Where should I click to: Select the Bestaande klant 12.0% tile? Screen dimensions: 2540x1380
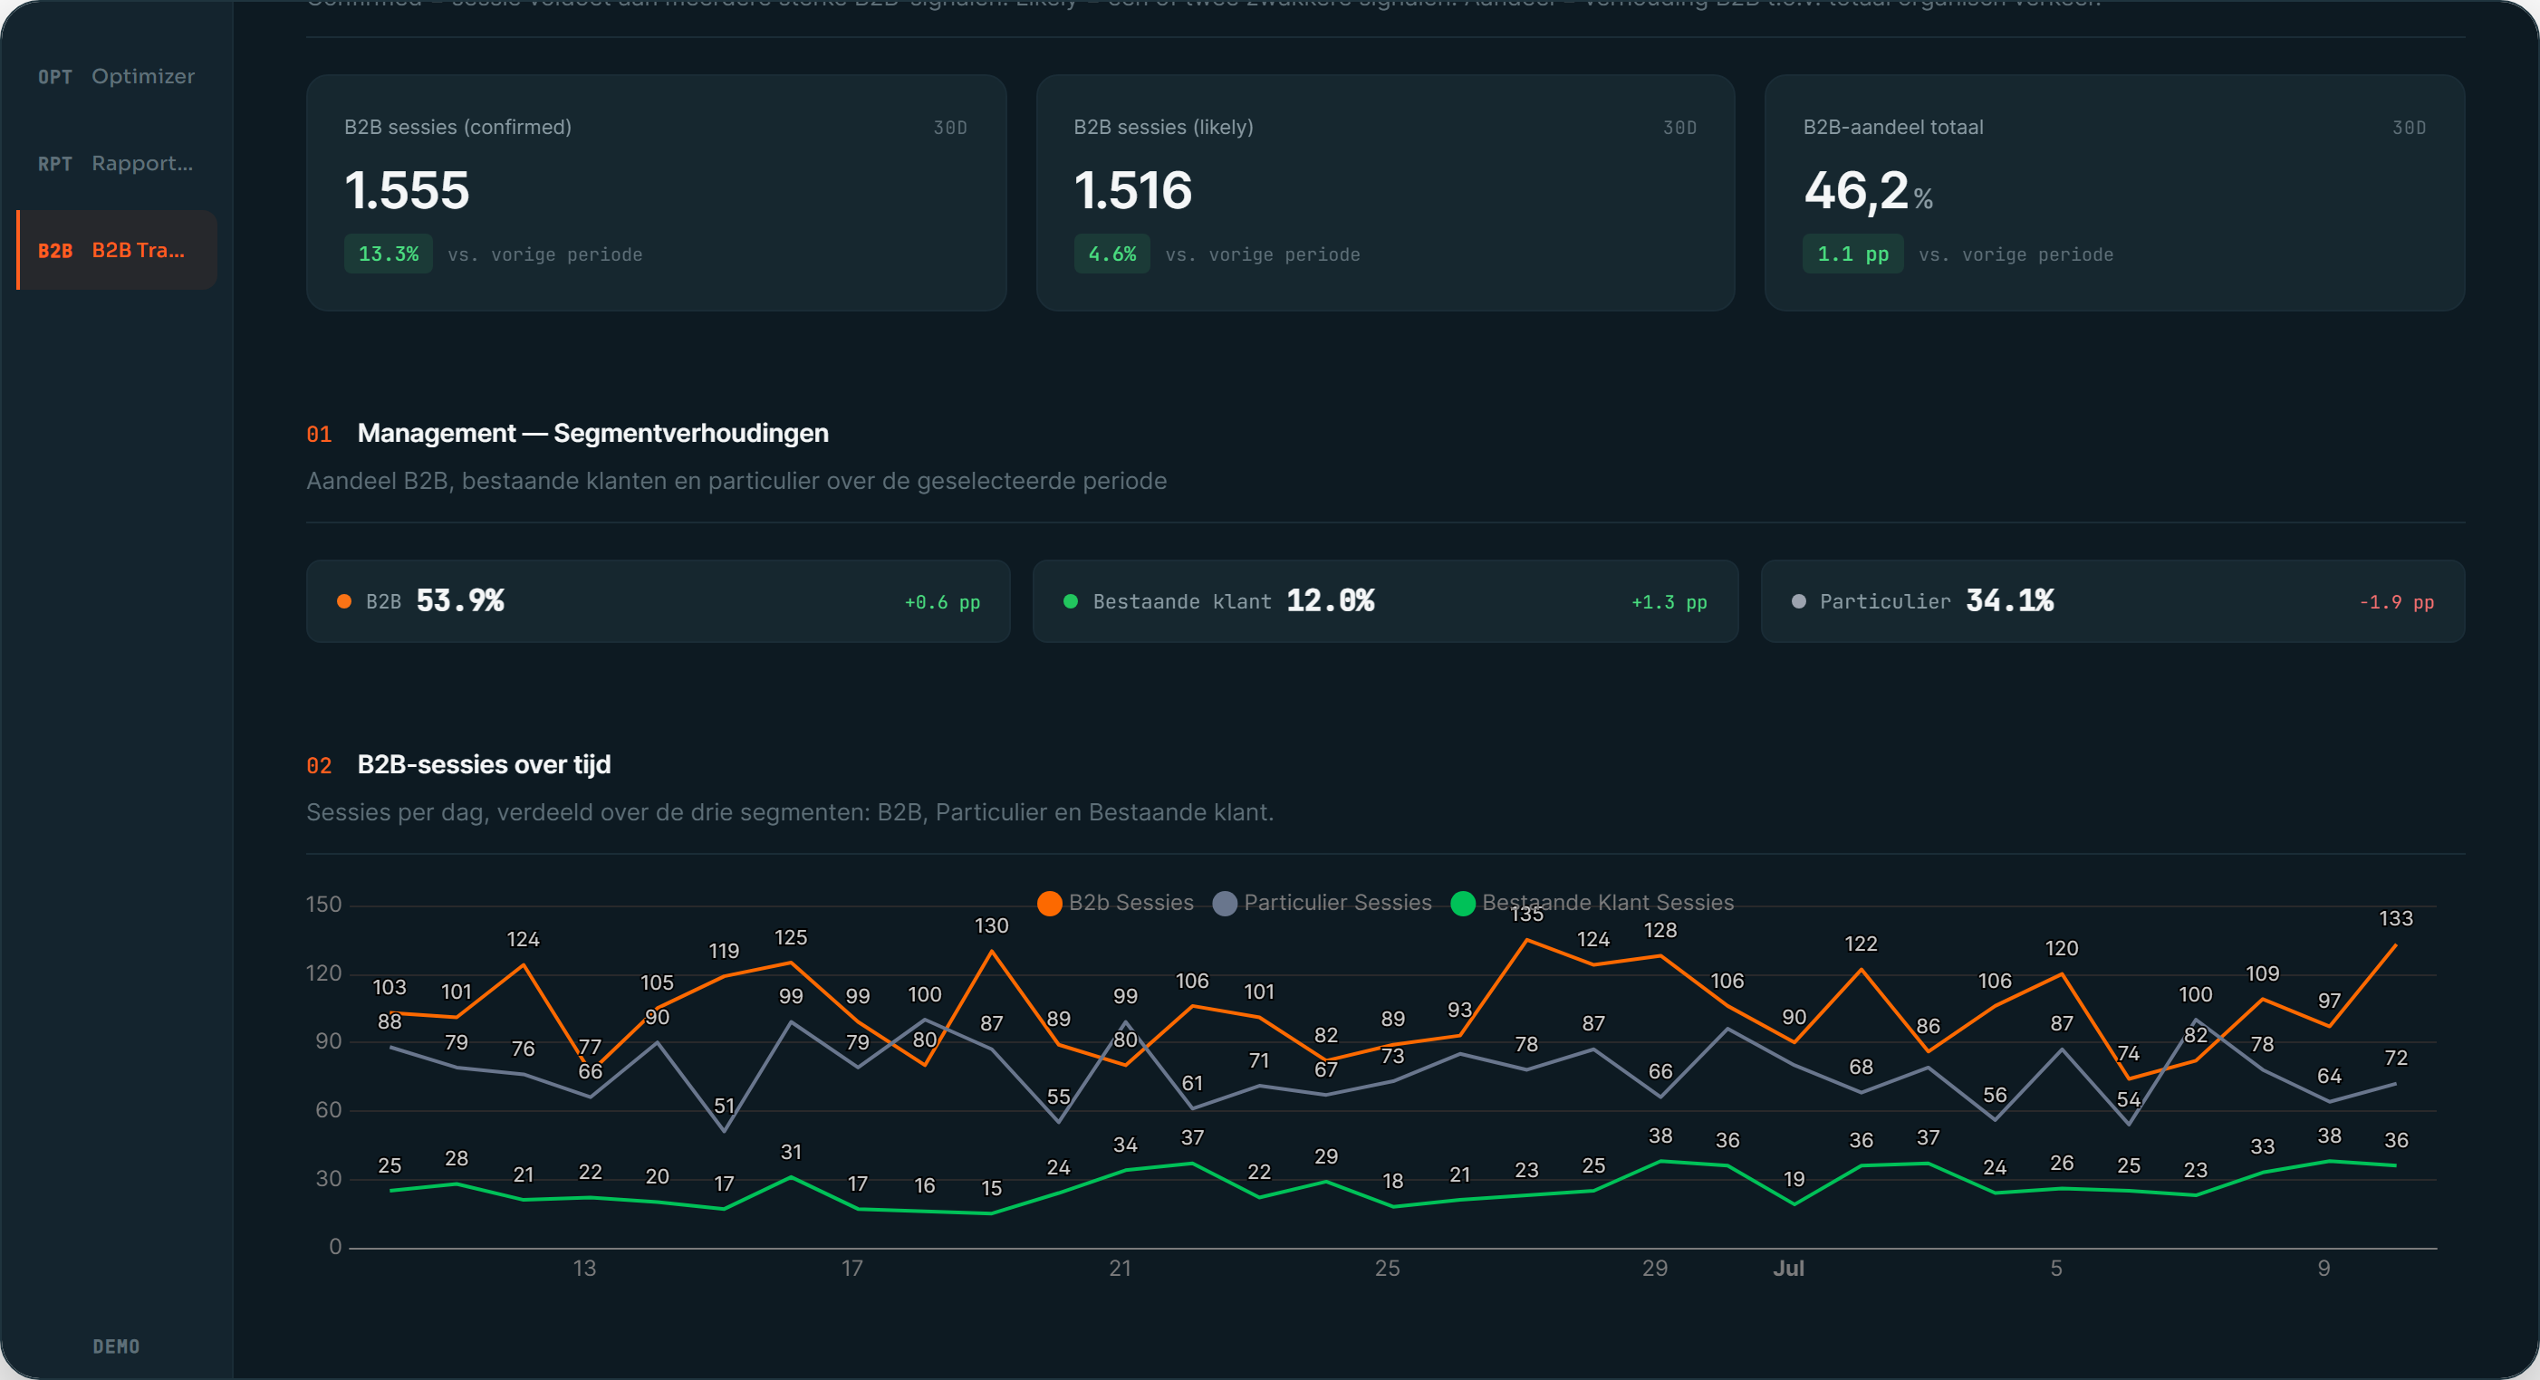click(1385, 601)
